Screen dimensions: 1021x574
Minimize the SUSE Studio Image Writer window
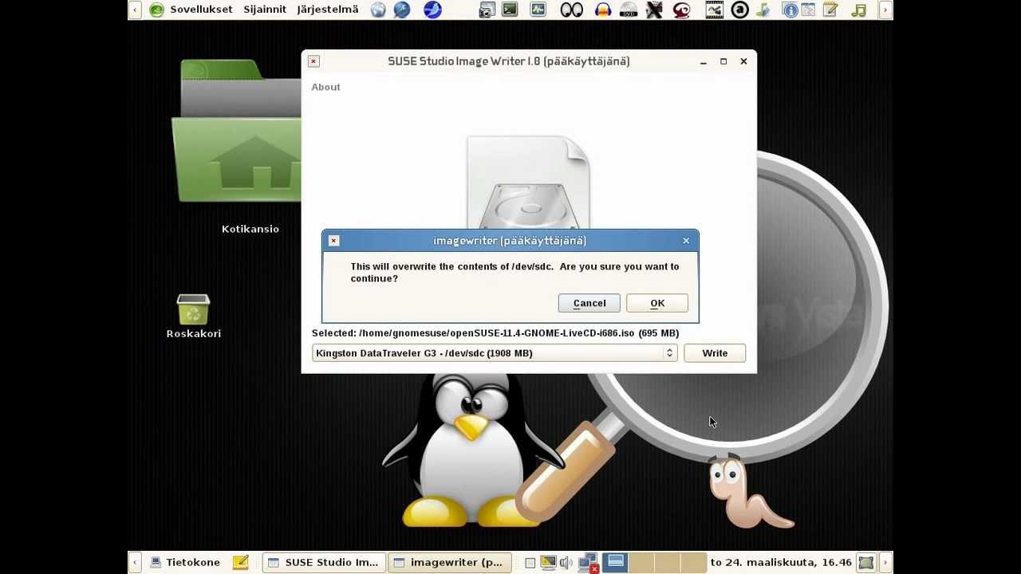point(703,61)
